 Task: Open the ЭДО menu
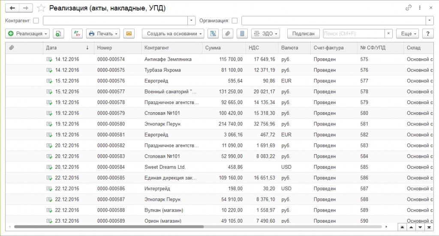pos(265,33)
